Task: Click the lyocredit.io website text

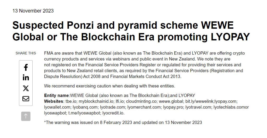Action: click(x=113, y=113)
